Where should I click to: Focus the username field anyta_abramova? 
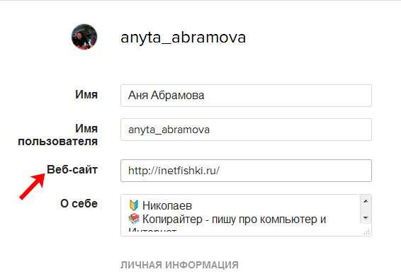[246, 130]
